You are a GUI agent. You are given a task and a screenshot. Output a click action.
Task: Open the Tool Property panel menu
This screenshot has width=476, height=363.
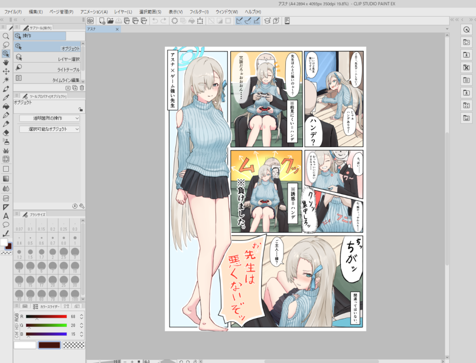pyautogui.click(x=17, y=96)
